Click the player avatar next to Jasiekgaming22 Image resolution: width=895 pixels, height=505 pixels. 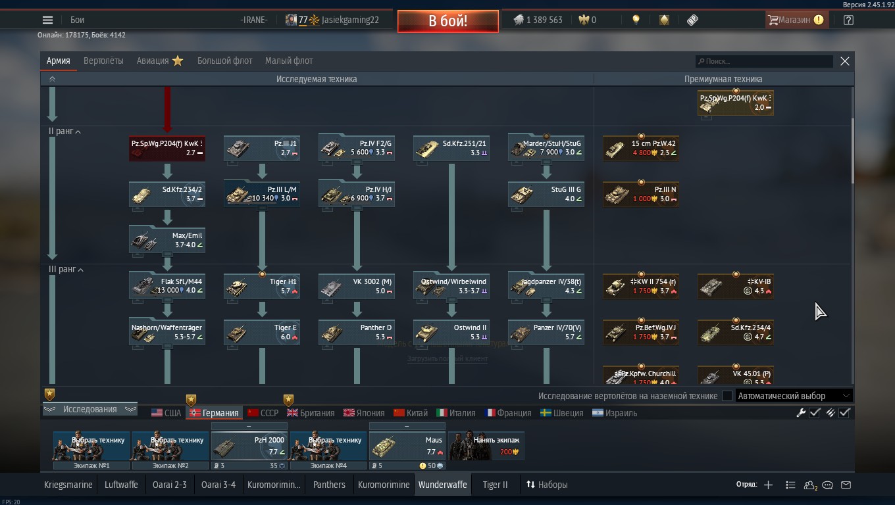pos(291,20)
